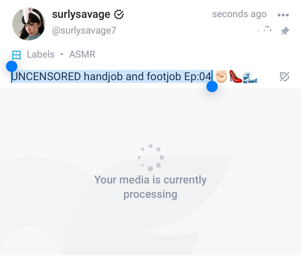The width and height of the screenshot is (301, 262).
Task: Open the surlysavage display name link
Action: point(81,14)
